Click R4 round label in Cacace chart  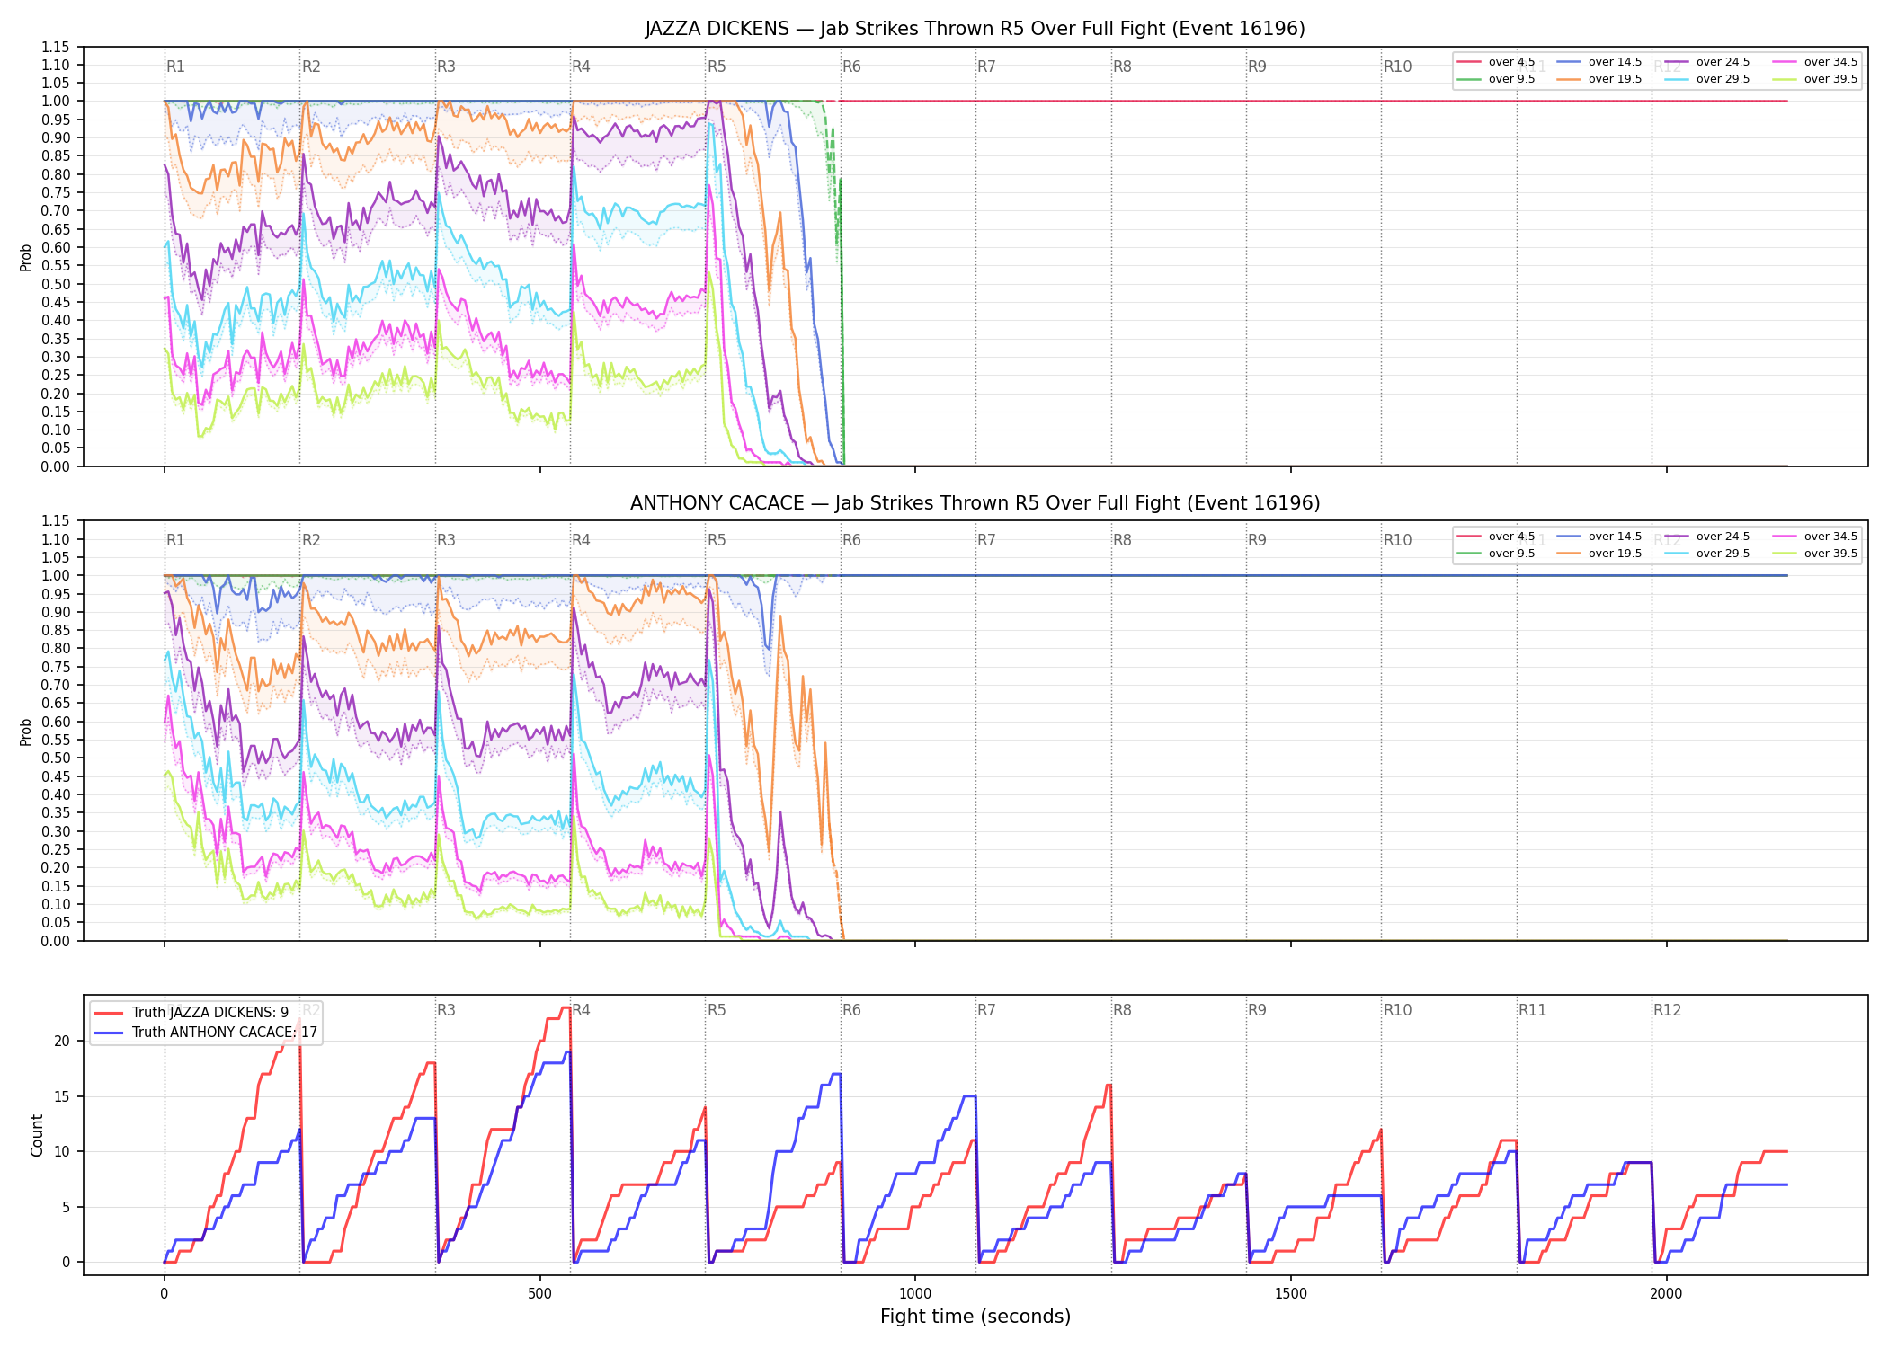pos(581,540)
